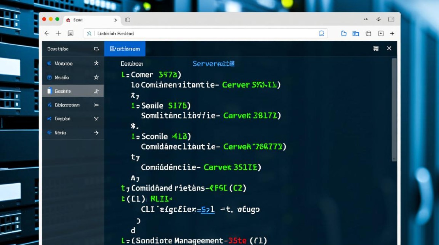Click the plus icon beside the back arrow
Image resolution: width=439 pixels, height=245 pixels.
point(58,33)
